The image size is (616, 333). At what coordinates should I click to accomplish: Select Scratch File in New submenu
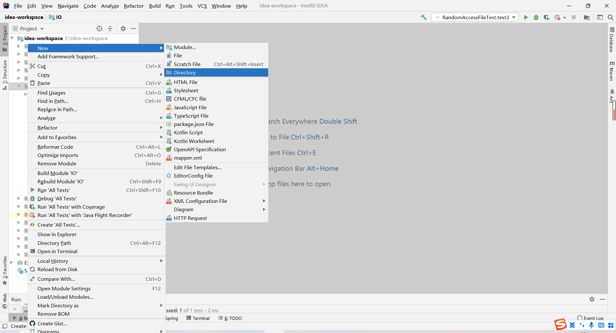pyautogui.click(x=216, y=64)
